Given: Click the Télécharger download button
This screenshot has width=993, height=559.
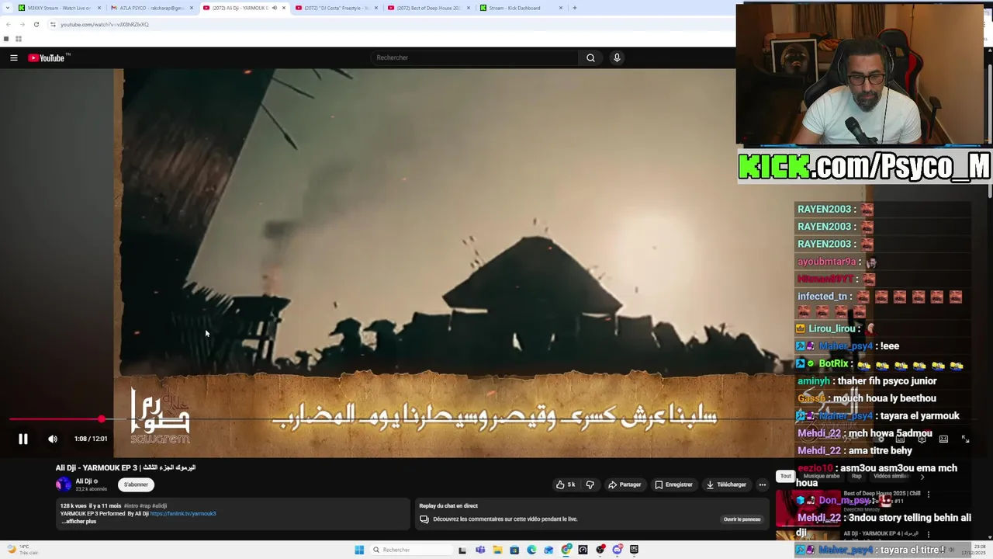Looking at the screenshot, I should click(726, 484).
